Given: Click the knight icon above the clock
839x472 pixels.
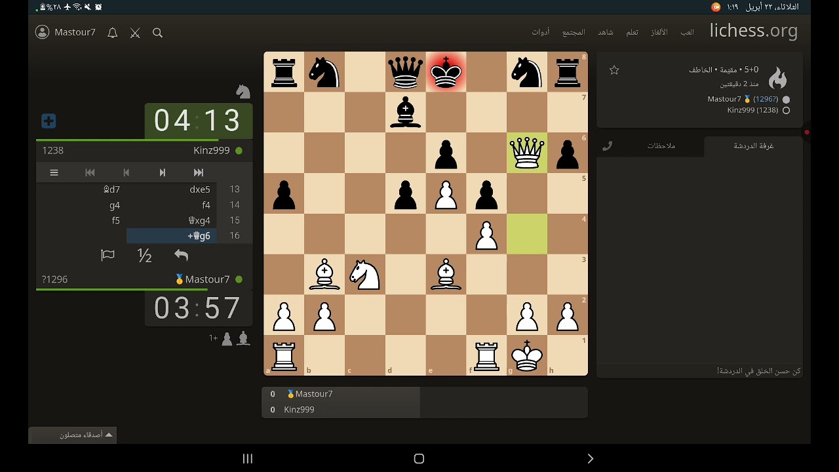Looking at the screenshot, I should pyautogui.click(x=243, y=91).
